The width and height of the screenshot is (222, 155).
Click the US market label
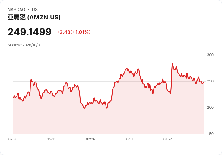(x=35, y=10)
